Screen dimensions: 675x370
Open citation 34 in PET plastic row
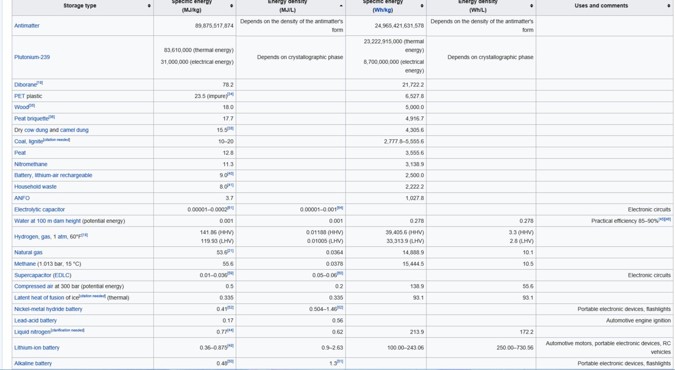click(230, 94)
